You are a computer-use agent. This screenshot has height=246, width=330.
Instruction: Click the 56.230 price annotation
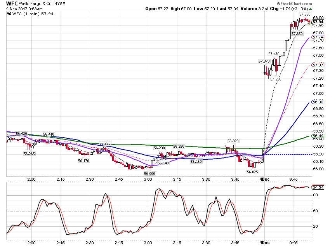tap(159, 148)
